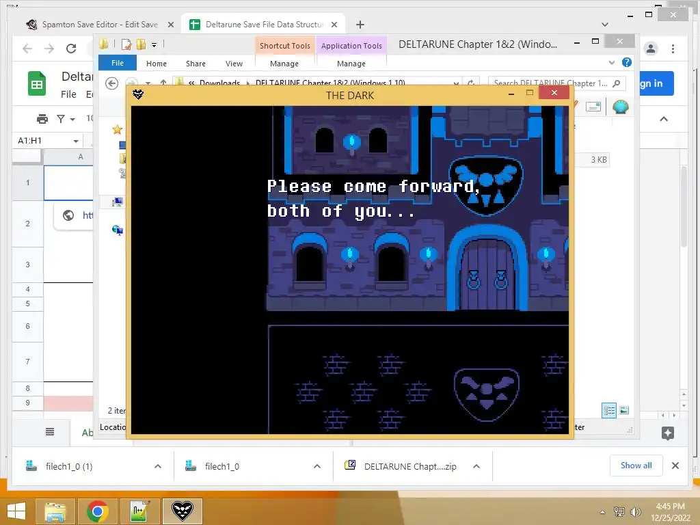Click Explorer back arrow
The width and height of the screenshot is (700, 525).
pos(111,83)
